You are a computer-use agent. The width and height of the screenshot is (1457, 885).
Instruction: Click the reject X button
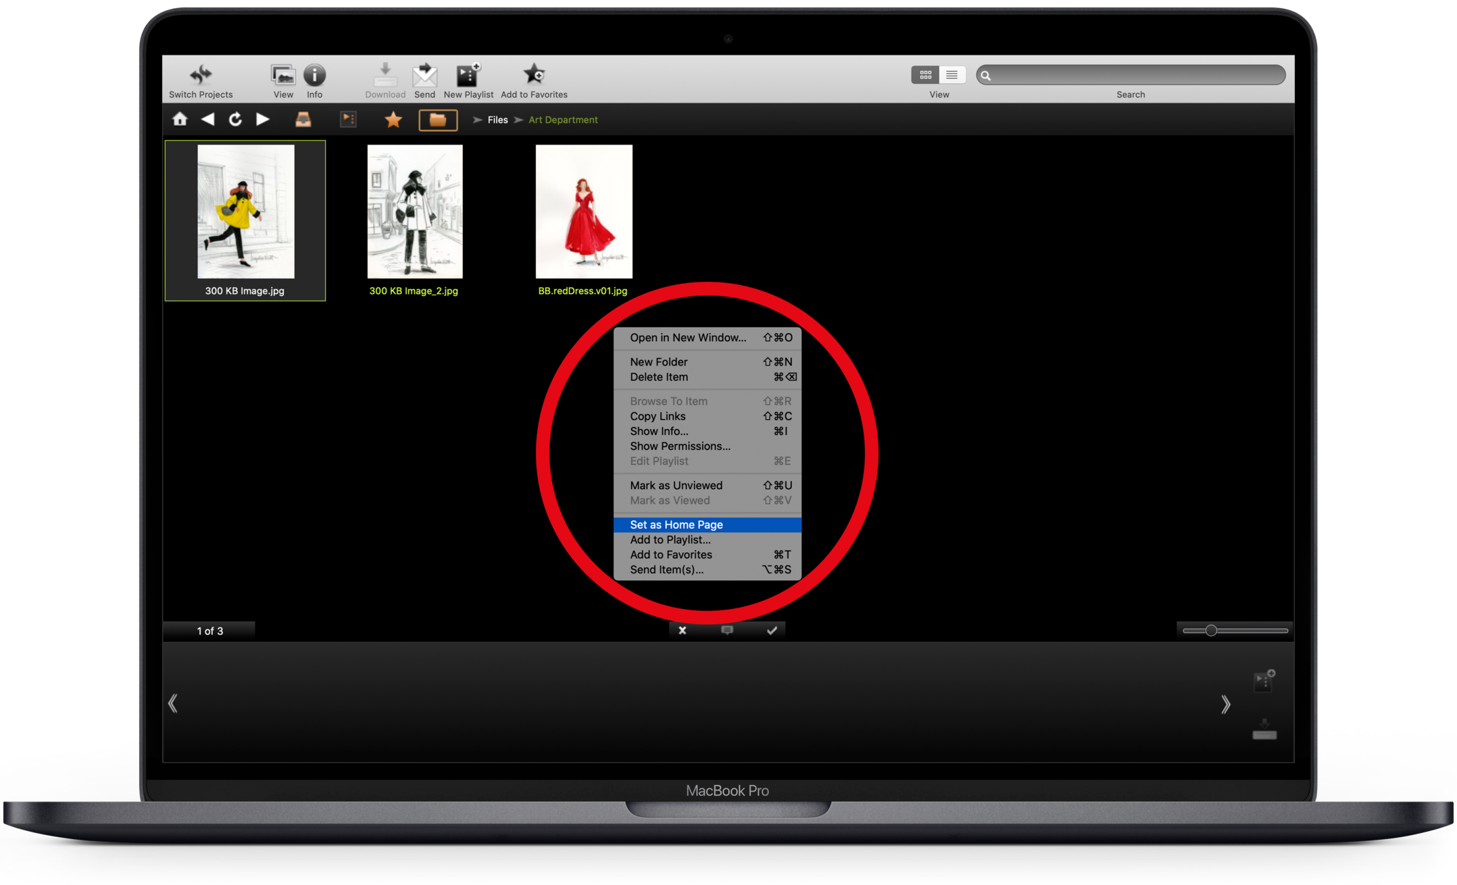[683, 630]
